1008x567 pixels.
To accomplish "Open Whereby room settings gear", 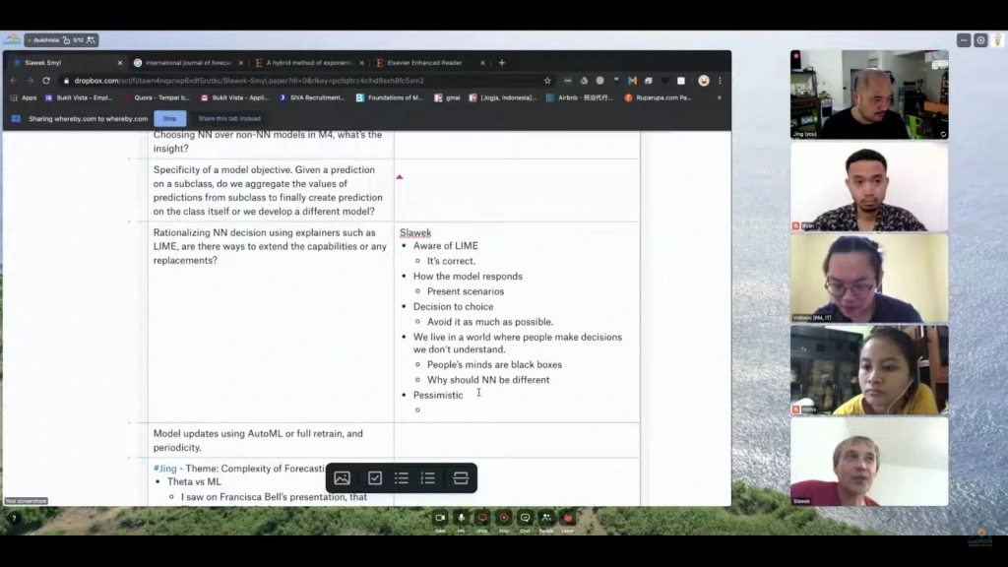I will click(980, 39).
